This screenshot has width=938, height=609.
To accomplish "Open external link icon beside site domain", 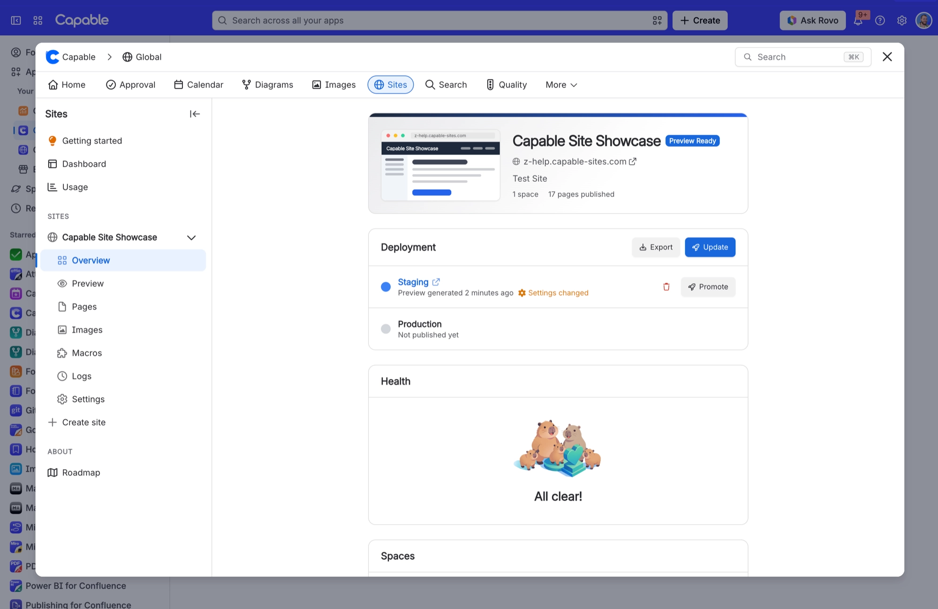I will tap(633, 161).
